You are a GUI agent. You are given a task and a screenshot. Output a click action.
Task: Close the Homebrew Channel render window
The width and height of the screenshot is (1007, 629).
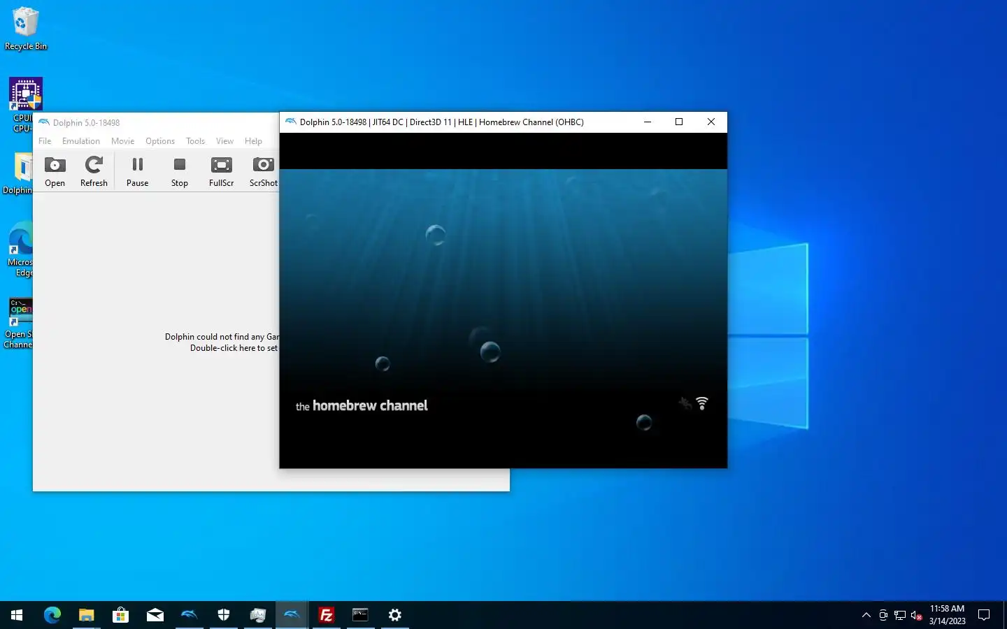pos(711,122)
